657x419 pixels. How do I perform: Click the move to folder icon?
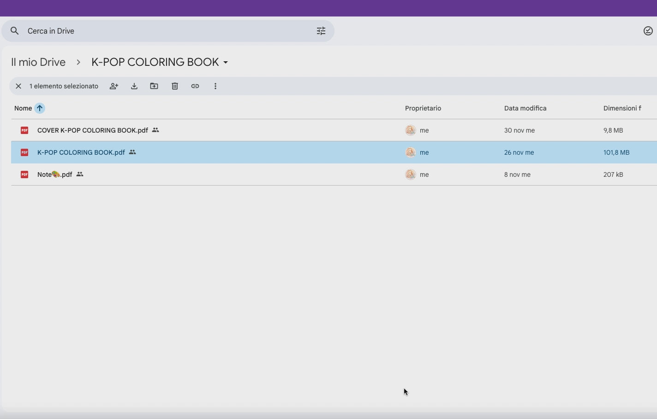tap(154, 86)
